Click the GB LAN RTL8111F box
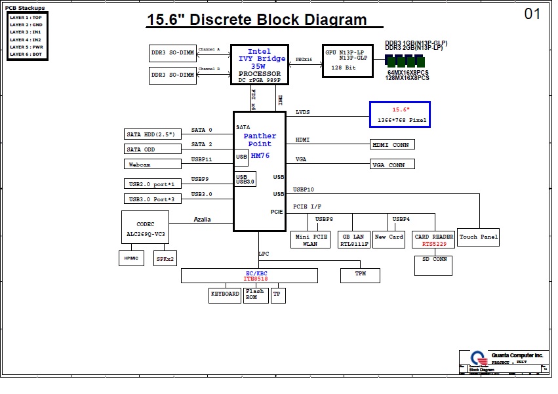The height and width of the screenshot is (394, 558). click(354, 239)
